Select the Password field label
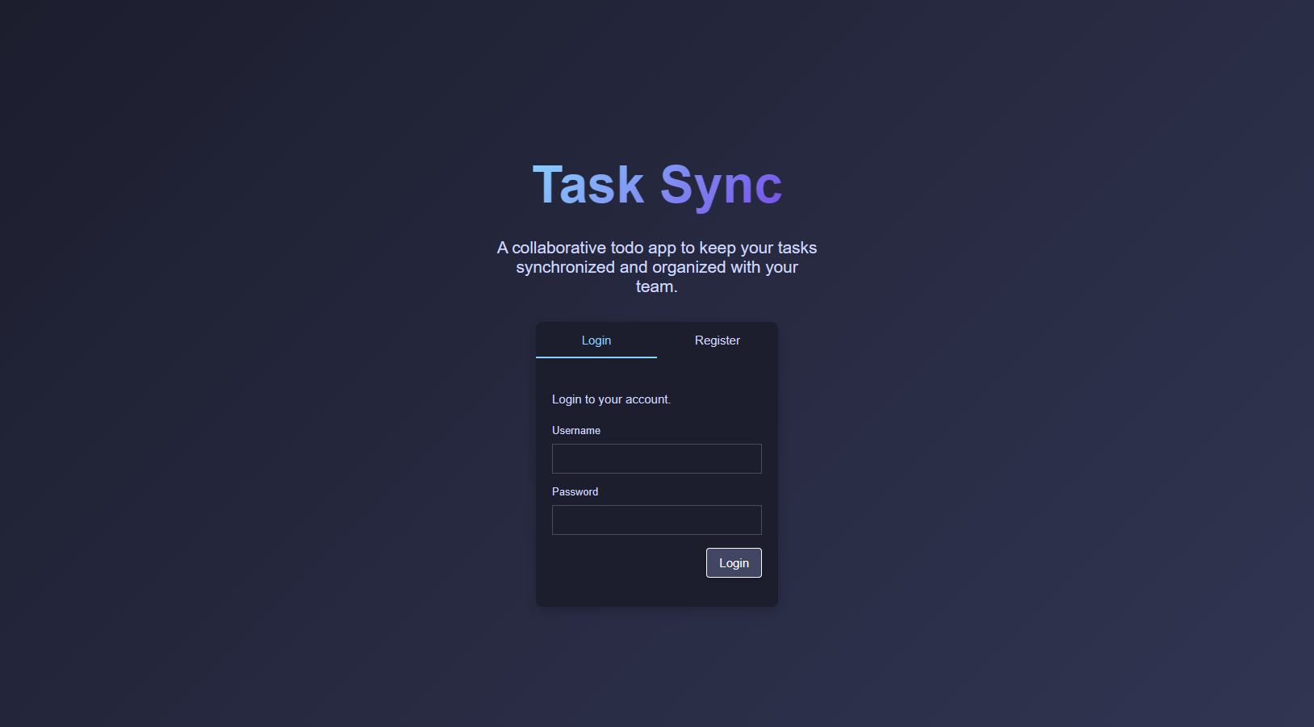The height and width of the screenshot is (727, 1314). click(575, 491)
